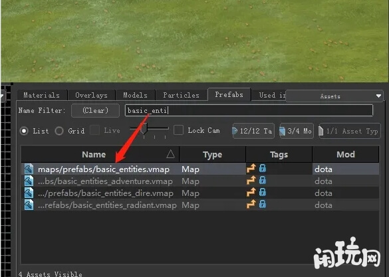This screenshot has height=277, width=389.
Task: Select the List view radio button
Action: point(24,131)
